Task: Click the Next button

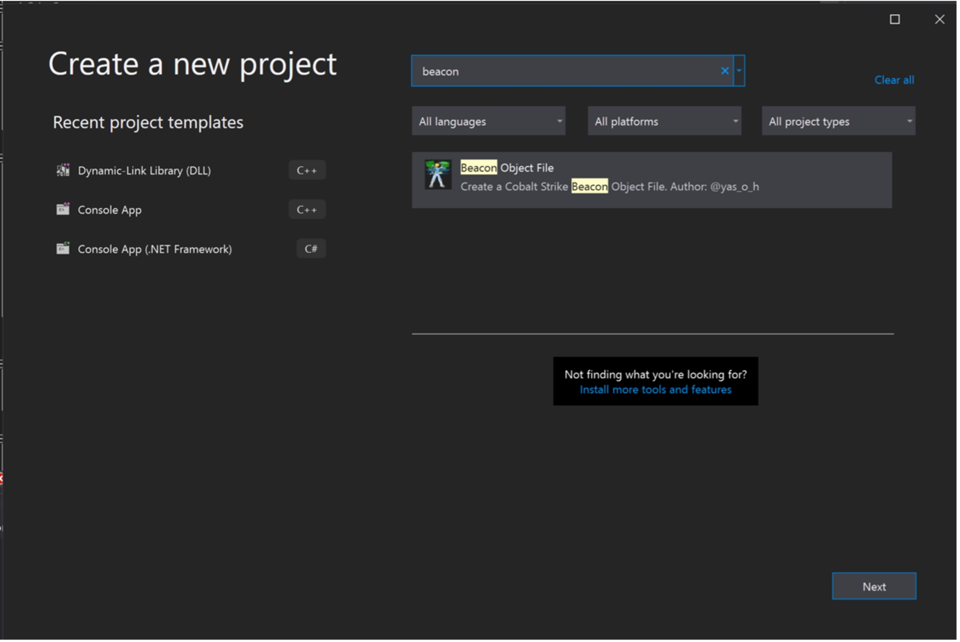Action: click(873, 586)
